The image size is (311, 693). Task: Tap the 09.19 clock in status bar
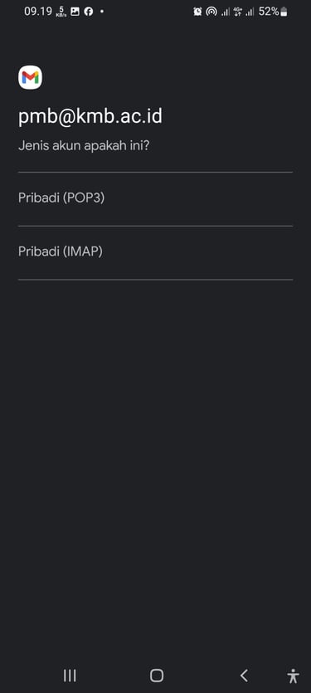click(x=38, y=12)
